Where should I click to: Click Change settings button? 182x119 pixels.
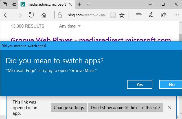(69, 108)
